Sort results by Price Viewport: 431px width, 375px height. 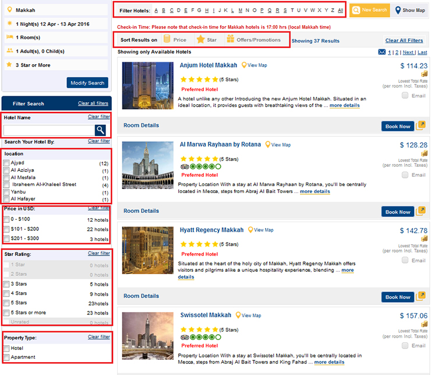coord(175,40)
